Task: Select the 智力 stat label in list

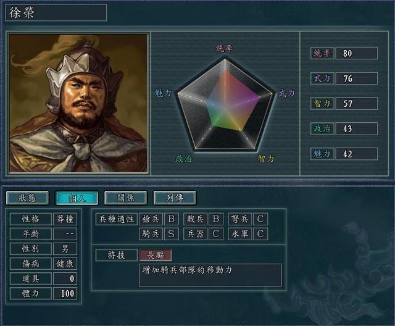Action: pos(322,104)
